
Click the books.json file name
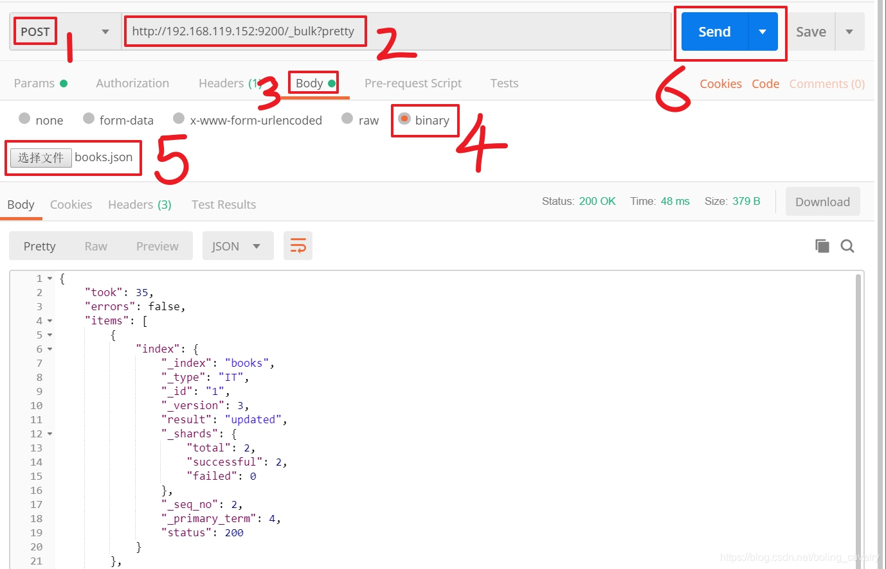point(104,157)
